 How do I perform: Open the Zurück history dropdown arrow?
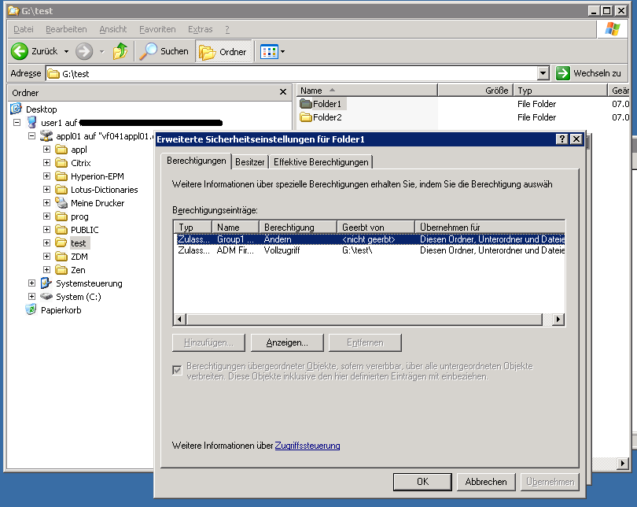click(66, 52)
